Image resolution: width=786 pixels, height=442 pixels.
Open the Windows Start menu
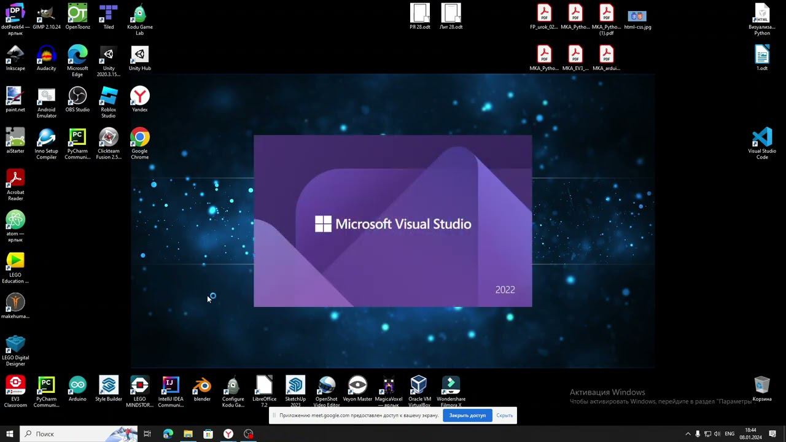pyautogui.click(x=10, y=434)
